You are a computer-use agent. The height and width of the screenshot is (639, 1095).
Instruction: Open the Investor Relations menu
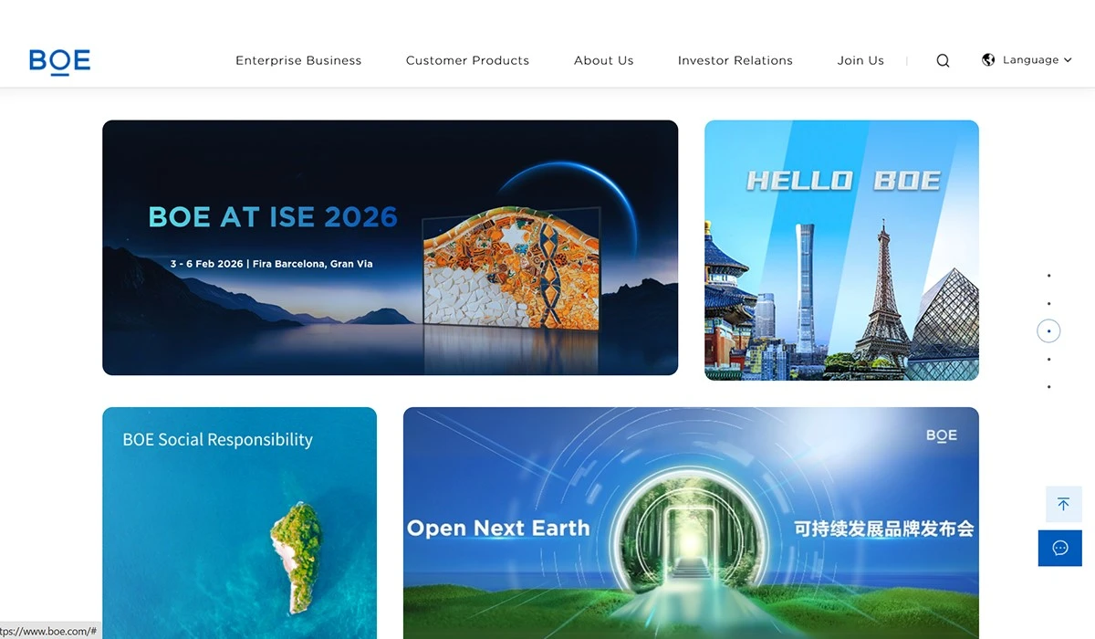735,60
